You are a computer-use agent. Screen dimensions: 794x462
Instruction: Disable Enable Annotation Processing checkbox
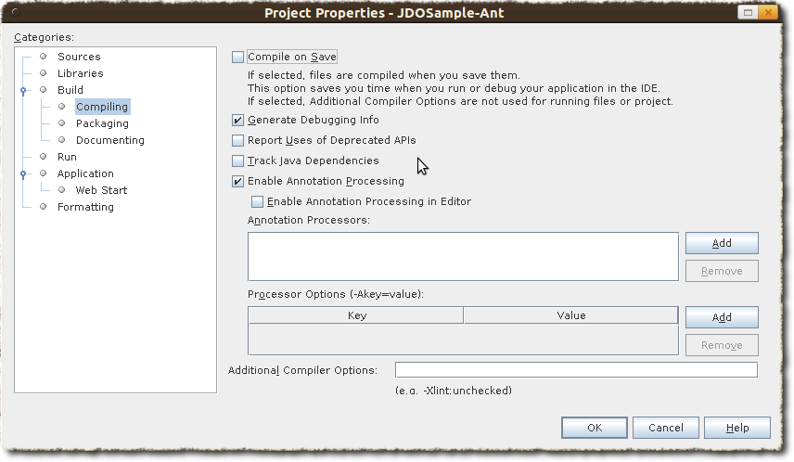tap(238, 182)
